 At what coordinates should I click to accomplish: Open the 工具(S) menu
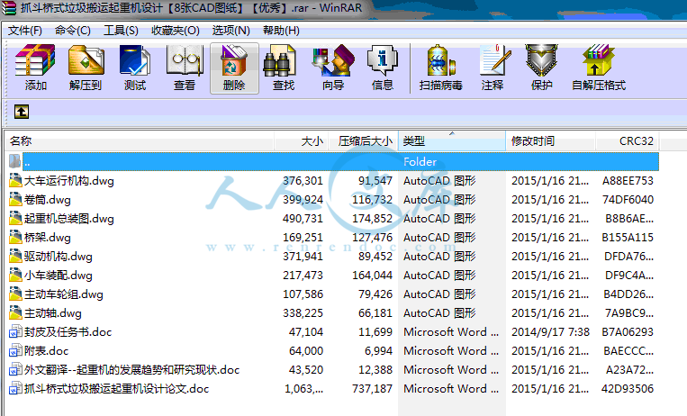[x=121, y=31]
